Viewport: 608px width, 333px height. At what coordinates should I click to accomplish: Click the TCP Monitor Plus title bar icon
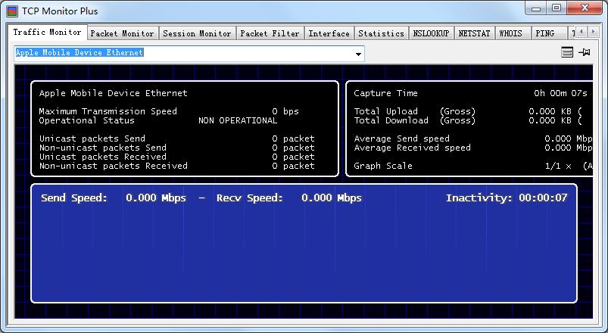(12, 11)
